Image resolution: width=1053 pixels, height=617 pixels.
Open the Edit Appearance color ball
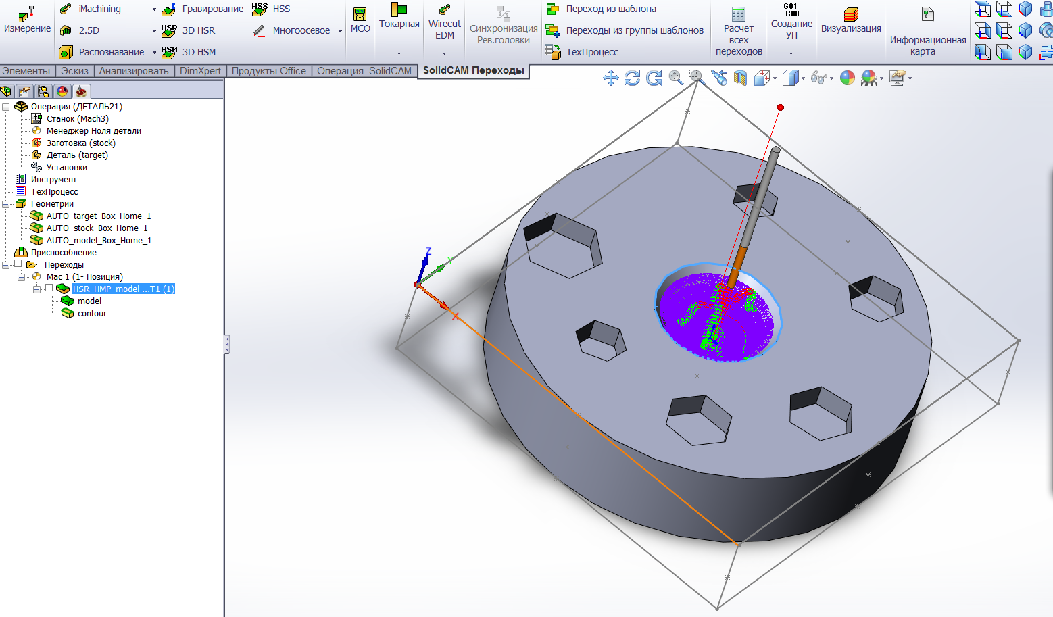click(848, 78)
